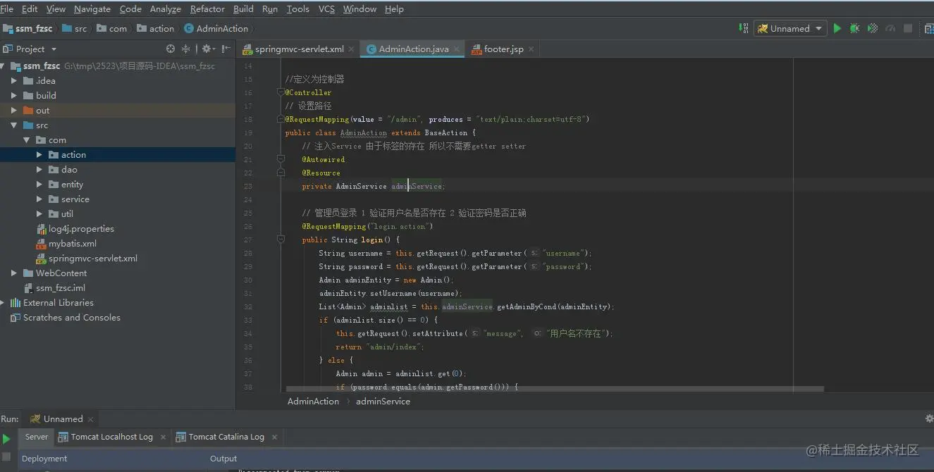Click the fold marker beside @Controller line

pos(281,92)
